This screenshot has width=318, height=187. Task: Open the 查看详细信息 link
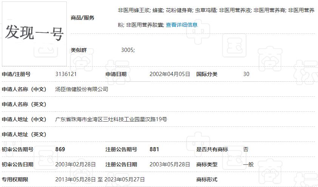tap(181, 25)
